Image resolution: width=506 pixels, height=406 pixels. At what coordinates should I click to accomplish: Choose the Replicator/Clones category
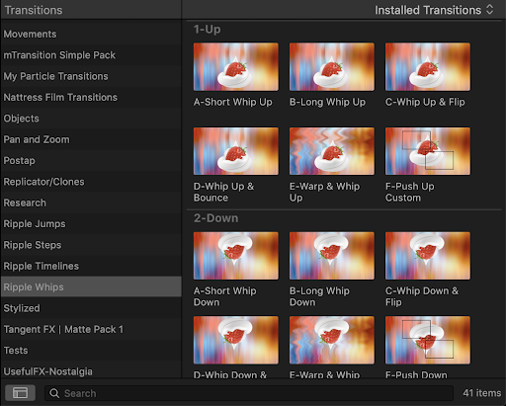coord(91,182)
